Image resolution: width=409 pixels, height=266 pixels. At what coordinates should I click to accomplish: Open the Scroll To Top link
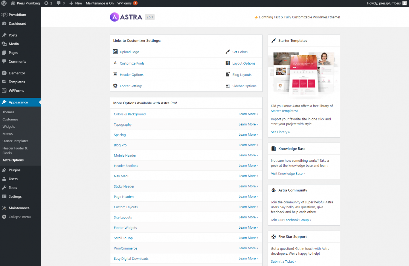(123, 238)
